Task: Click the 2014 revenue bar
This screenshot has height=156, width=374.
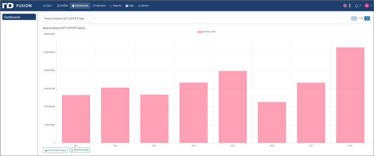Action: click(194, 112)
